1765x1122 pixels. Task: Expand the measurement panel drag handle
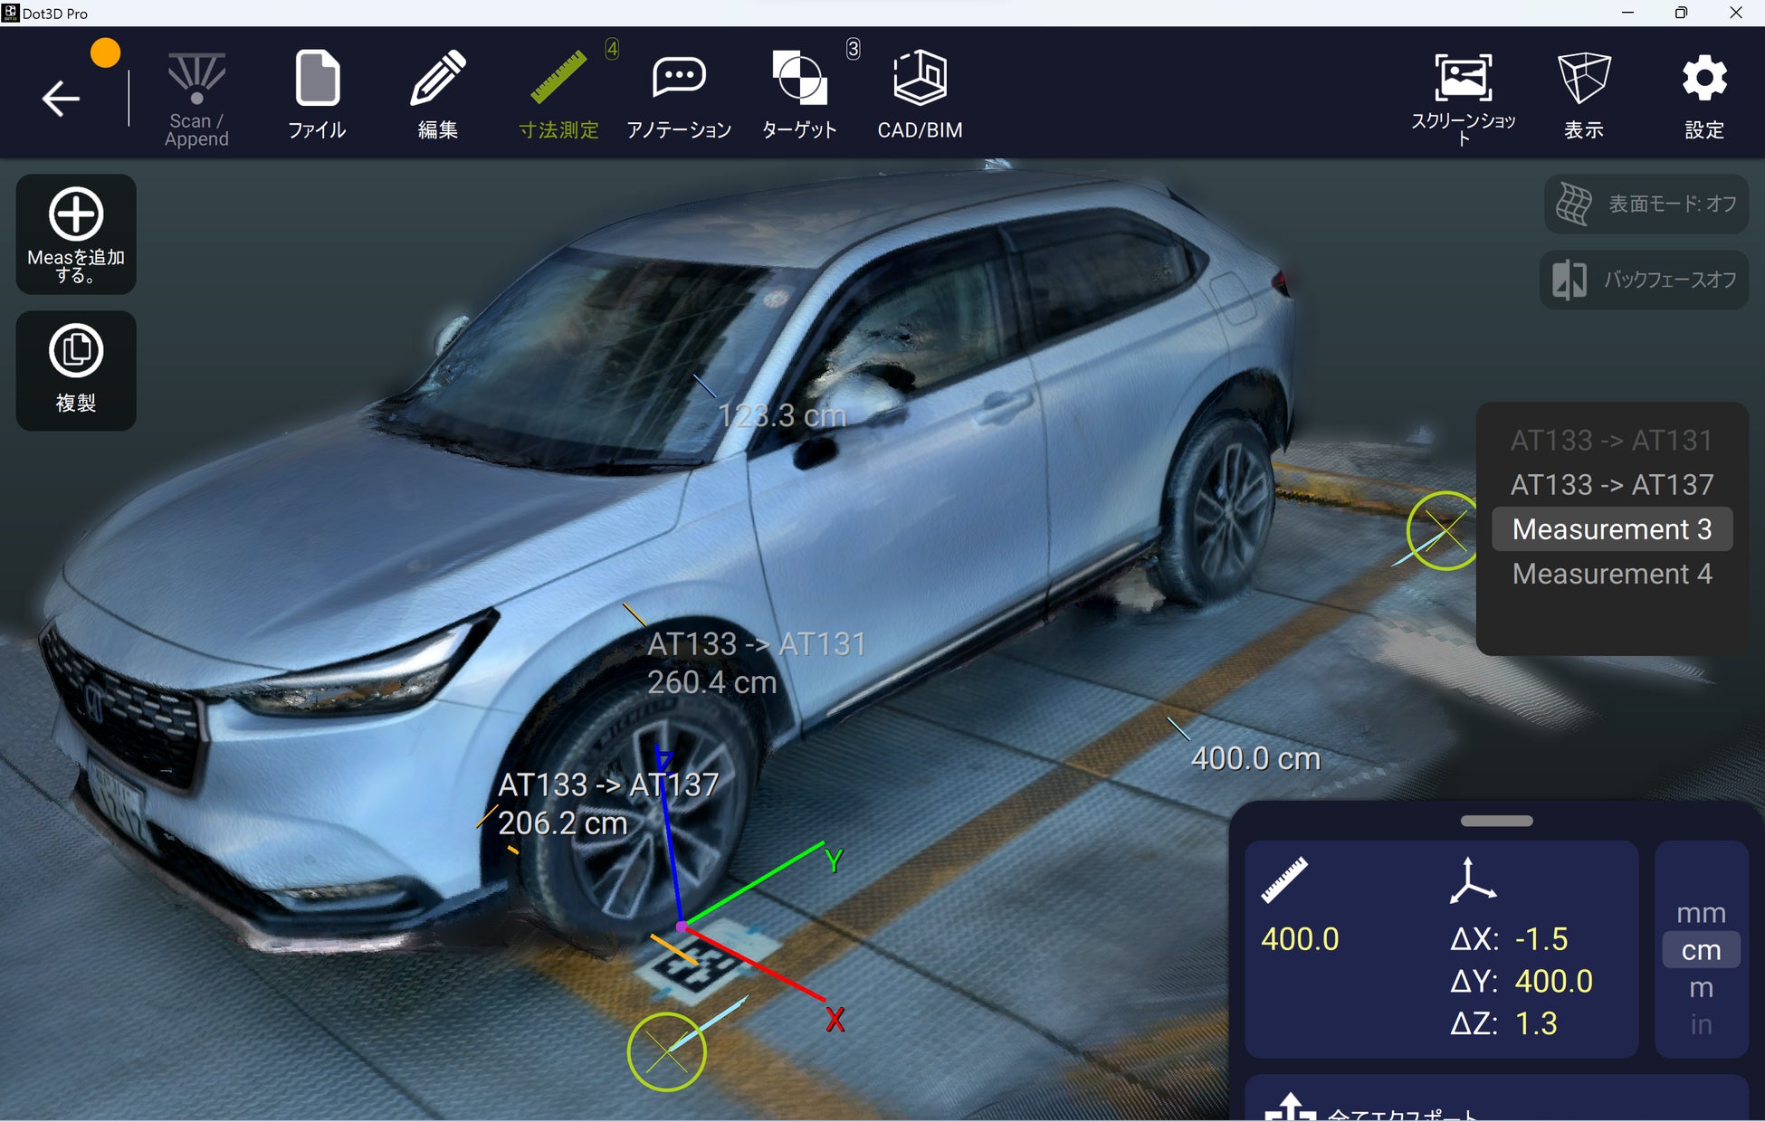tap(1496, 821)
